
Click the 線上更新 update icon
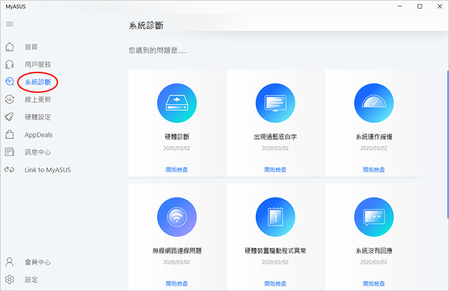pos(9,99)
